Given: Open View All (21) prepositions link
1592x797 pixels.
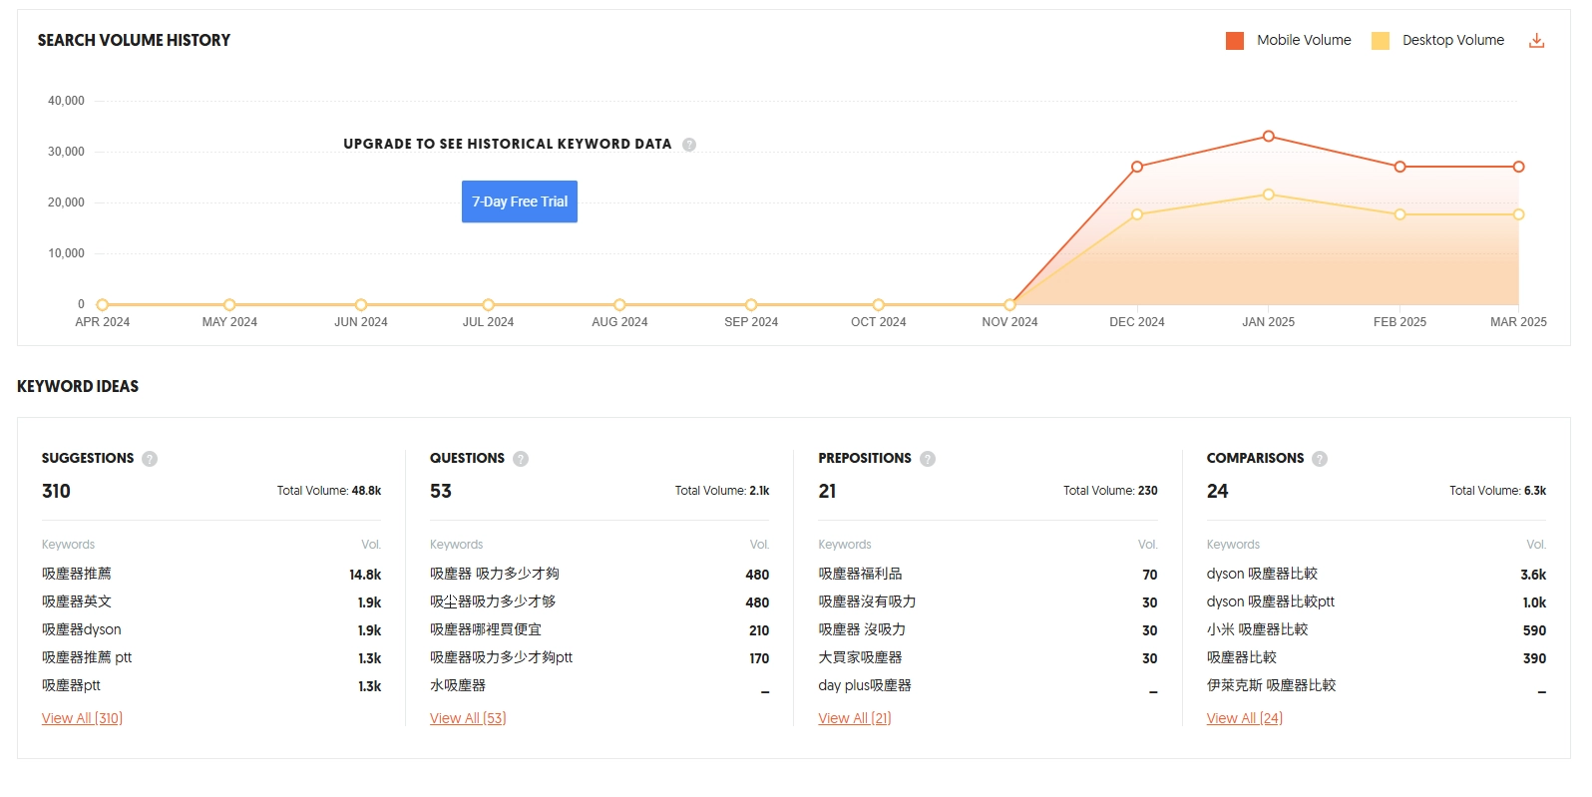Looking at the screenshot, I should 855,718.
